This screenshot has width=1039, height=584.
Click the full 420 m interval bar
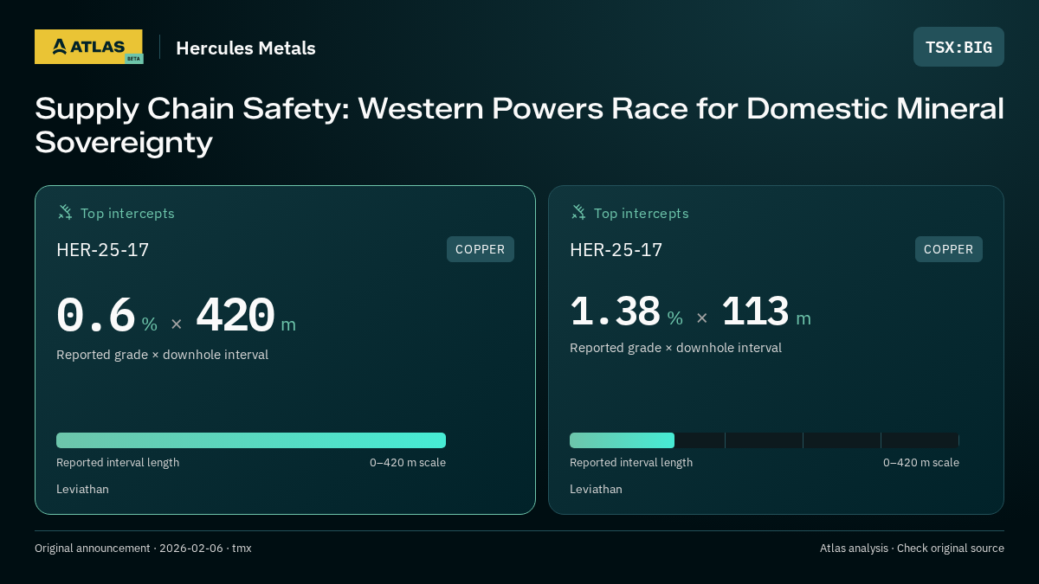point(251,440)
